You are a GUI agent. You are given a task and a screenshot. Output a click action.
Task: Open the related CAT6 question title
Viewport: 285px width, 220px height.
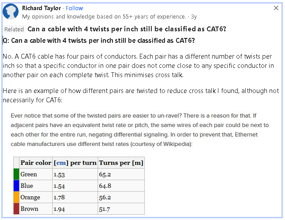[x=127, y=30]
